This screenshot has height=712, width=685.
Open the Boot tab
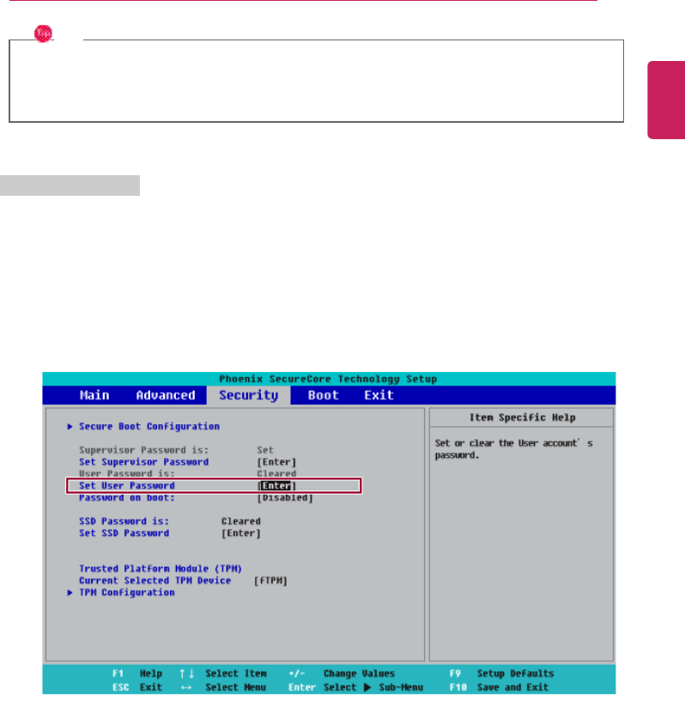[x=324, y=395]
